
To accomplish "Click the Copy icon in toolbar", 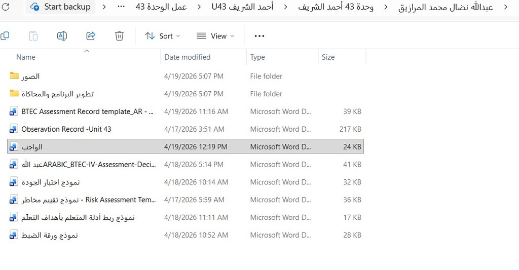I will (x=5, y=36).
